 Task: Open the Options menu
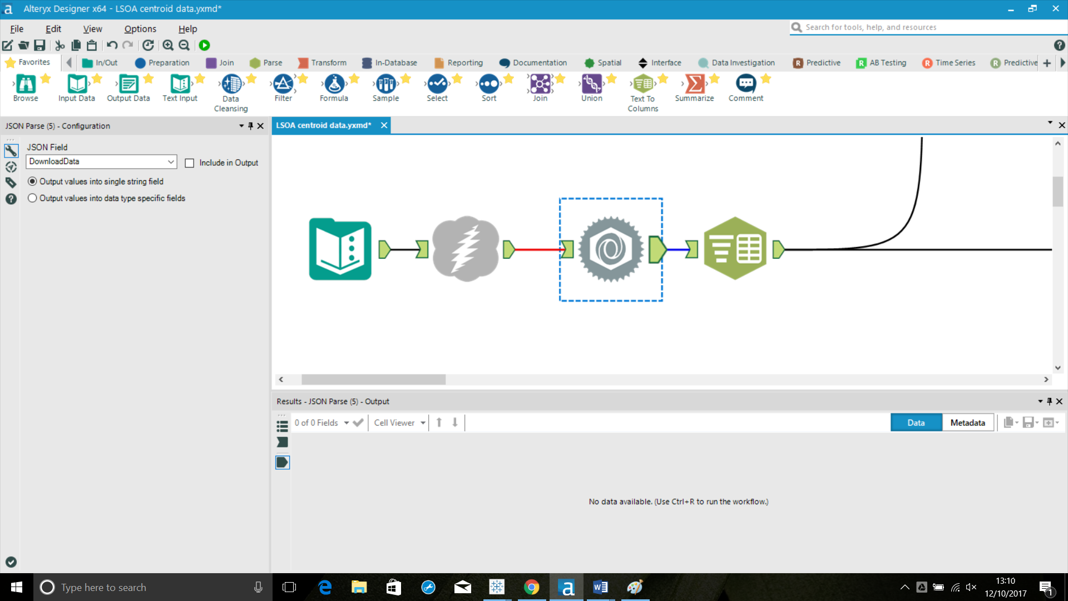click(x=140, y=29)
